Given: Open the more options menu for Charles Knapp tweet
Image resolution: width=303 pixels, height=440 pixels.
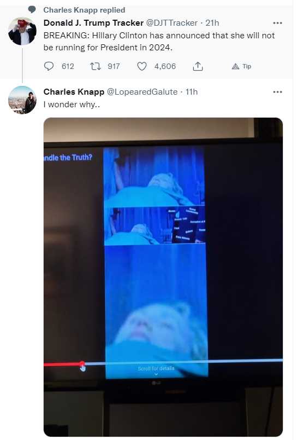Looking at the screenshot, I should (277, 92).
